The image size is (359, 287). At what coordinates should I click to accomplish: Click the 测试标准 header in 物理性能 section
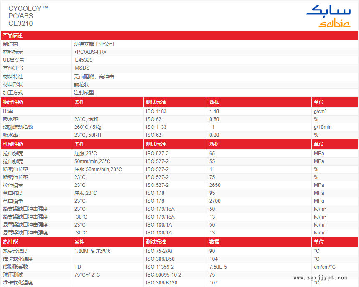click(x=156, y=102)
